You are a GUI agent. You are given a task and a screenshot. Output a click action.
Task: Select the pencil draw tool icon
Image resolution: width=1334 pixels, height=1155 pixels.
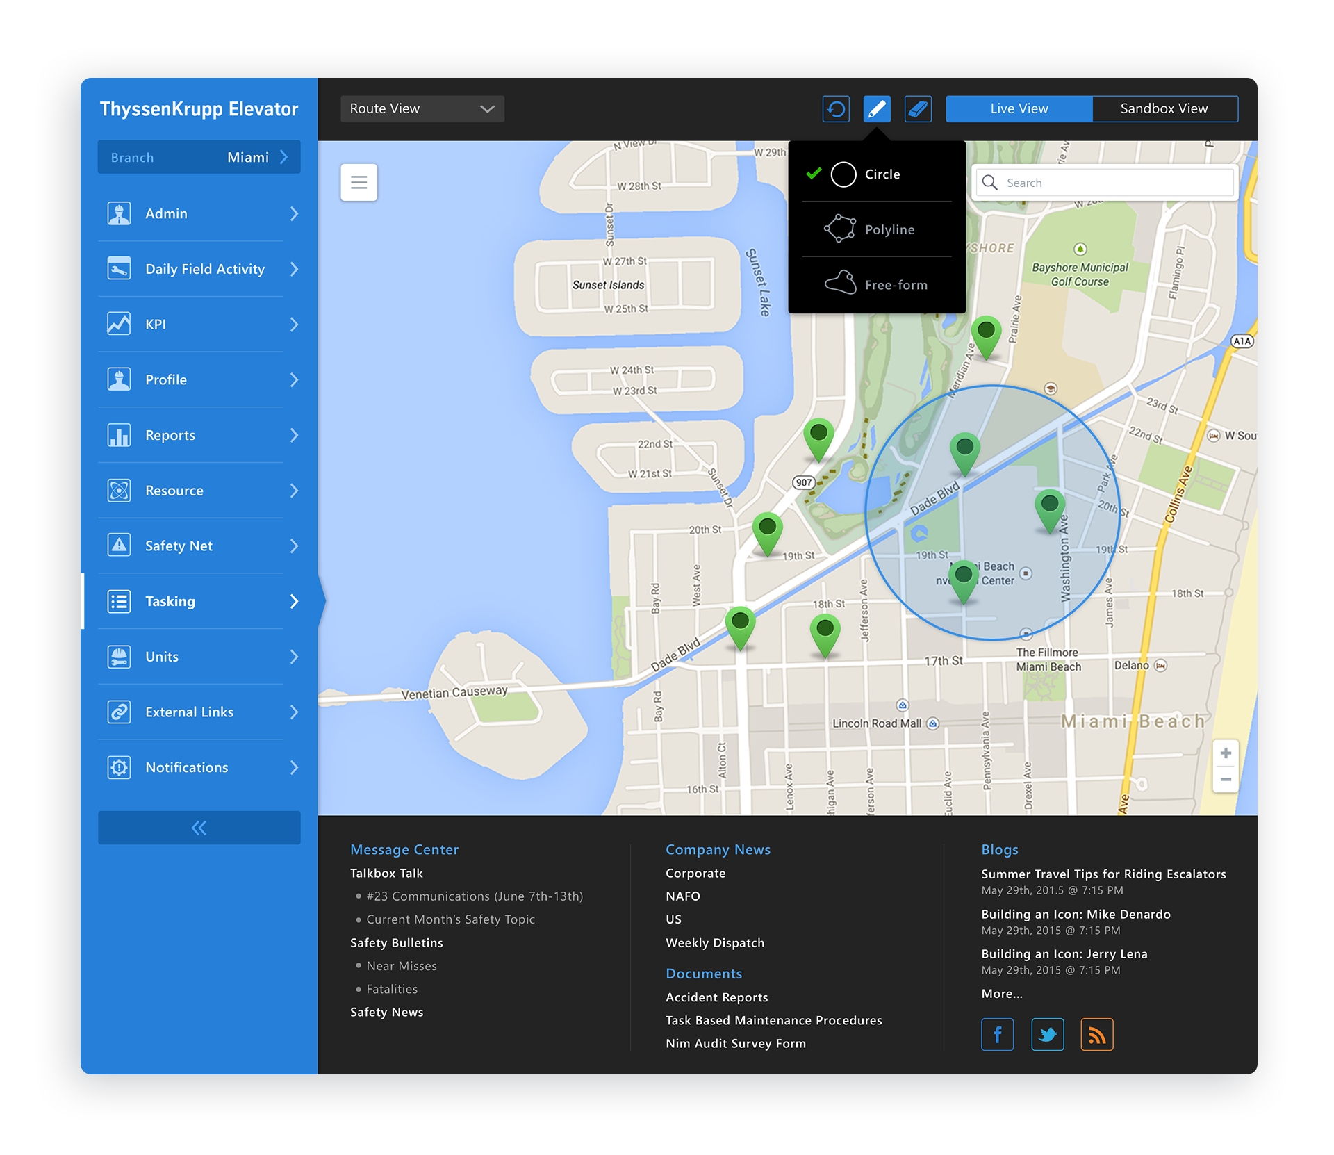tap(877, 109)
